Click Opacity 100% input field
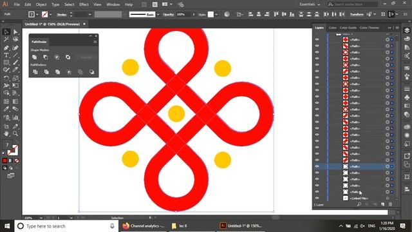 (183, 14)
